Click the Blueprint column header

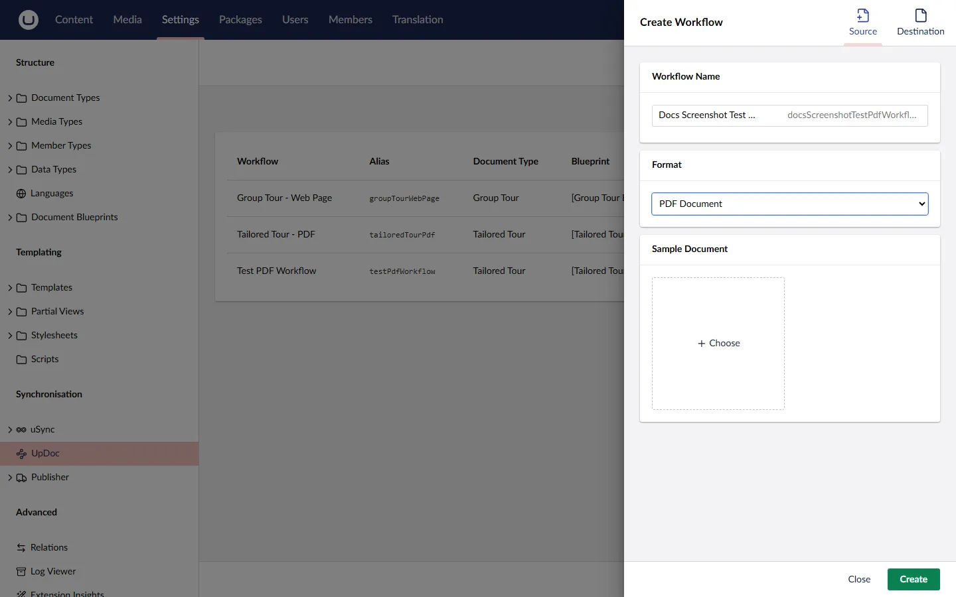(590, 161)
